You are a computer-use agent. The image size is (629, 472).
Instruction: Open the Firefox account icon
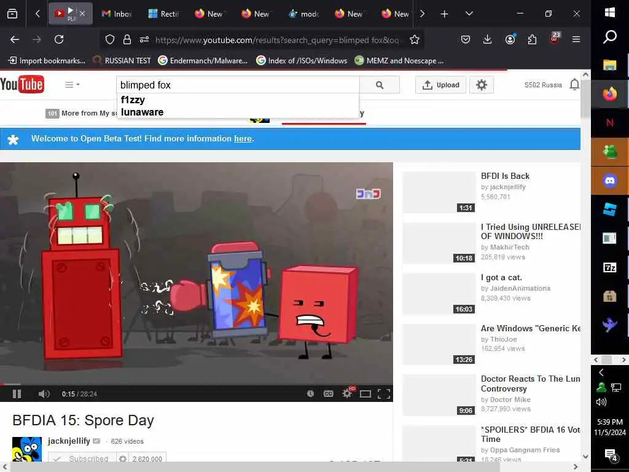click(x=510, y=39)
